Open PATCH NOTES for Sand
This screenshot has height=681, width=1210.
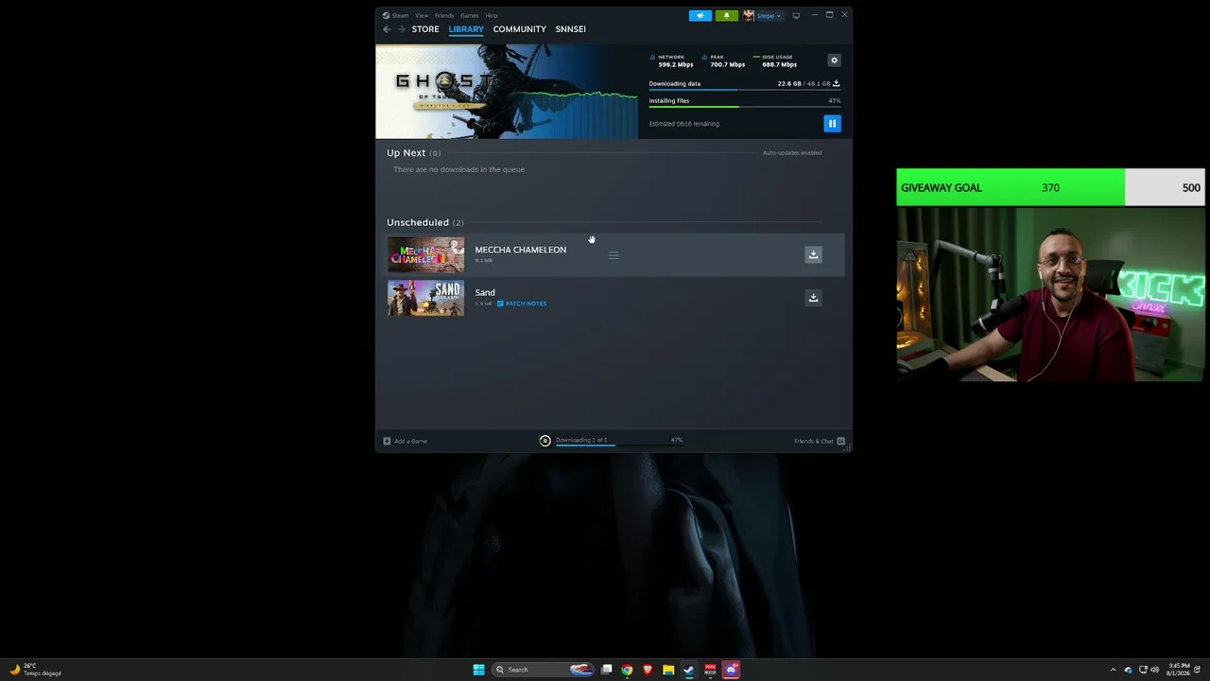click(522, 304)
